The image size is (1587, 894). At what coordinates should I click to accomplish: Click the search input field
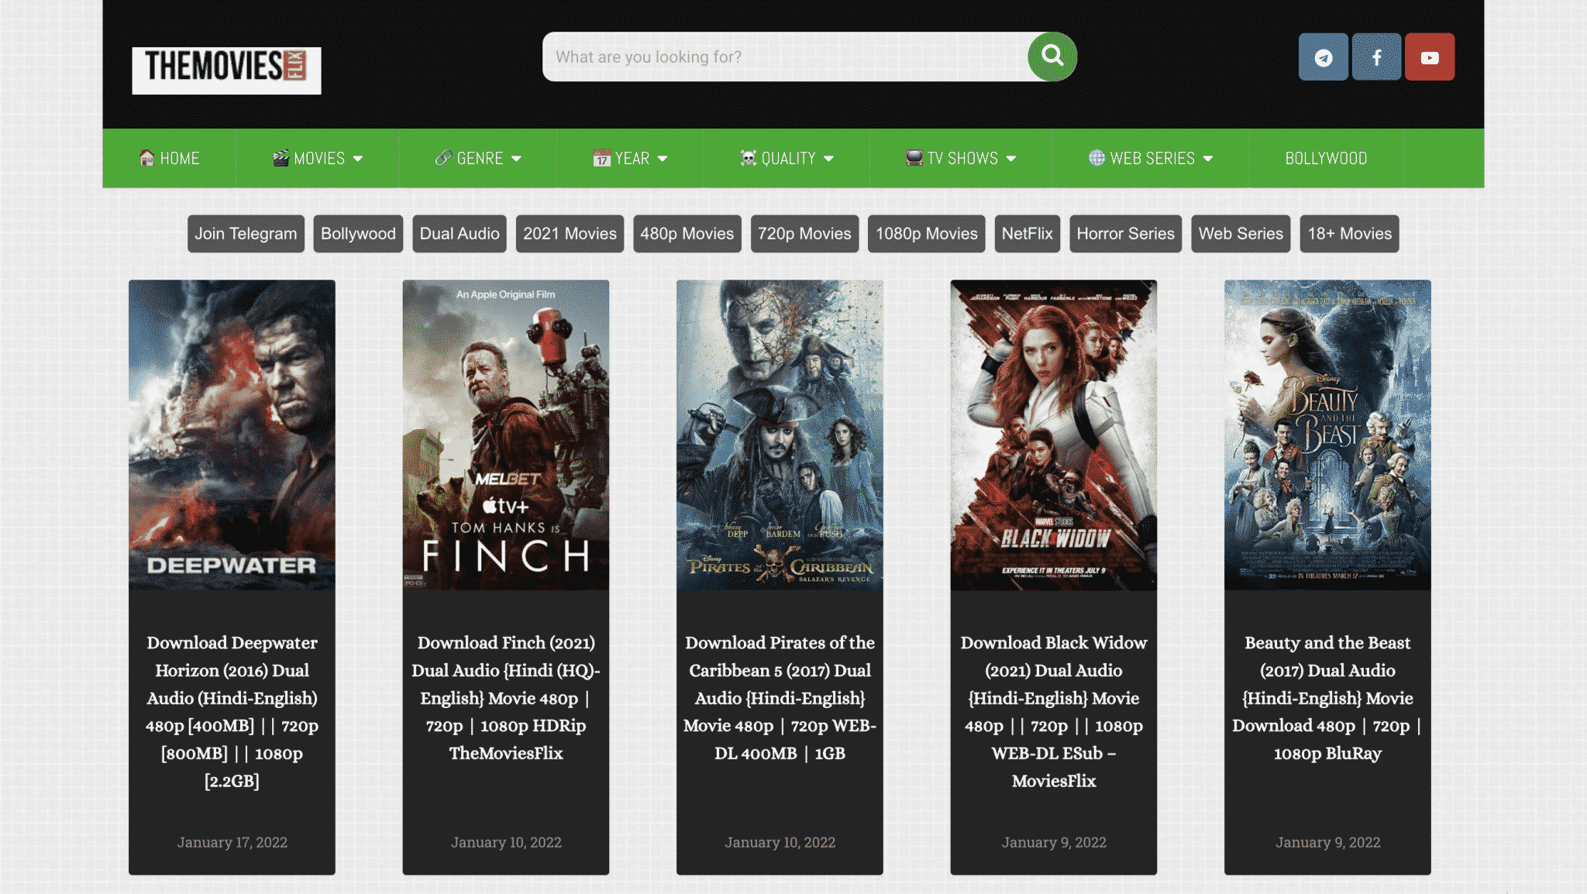click(785, 56)
